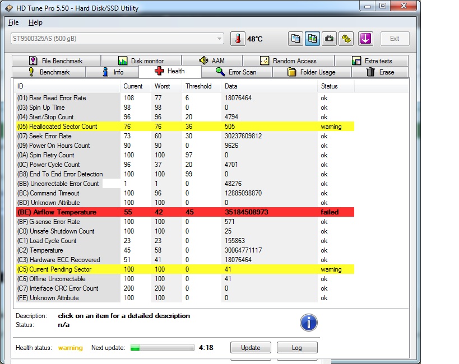Viewport: 459px width, 364px height.
Task: Click the AAM speaker icon
Action: coord(203,60)
